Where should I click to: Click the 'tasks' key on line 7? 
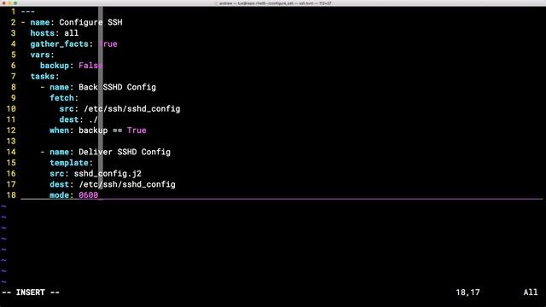click(43, 76)
